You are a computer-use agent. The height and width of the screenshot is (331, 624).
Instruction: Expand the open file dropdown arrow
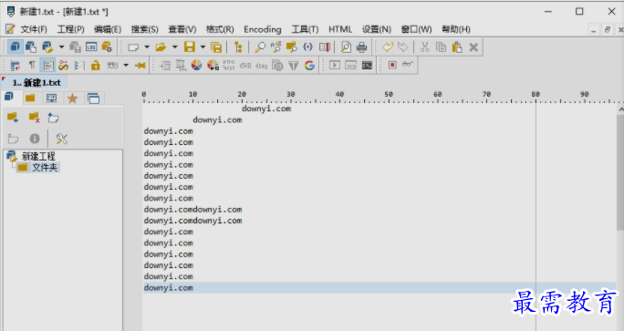(175, 47)
